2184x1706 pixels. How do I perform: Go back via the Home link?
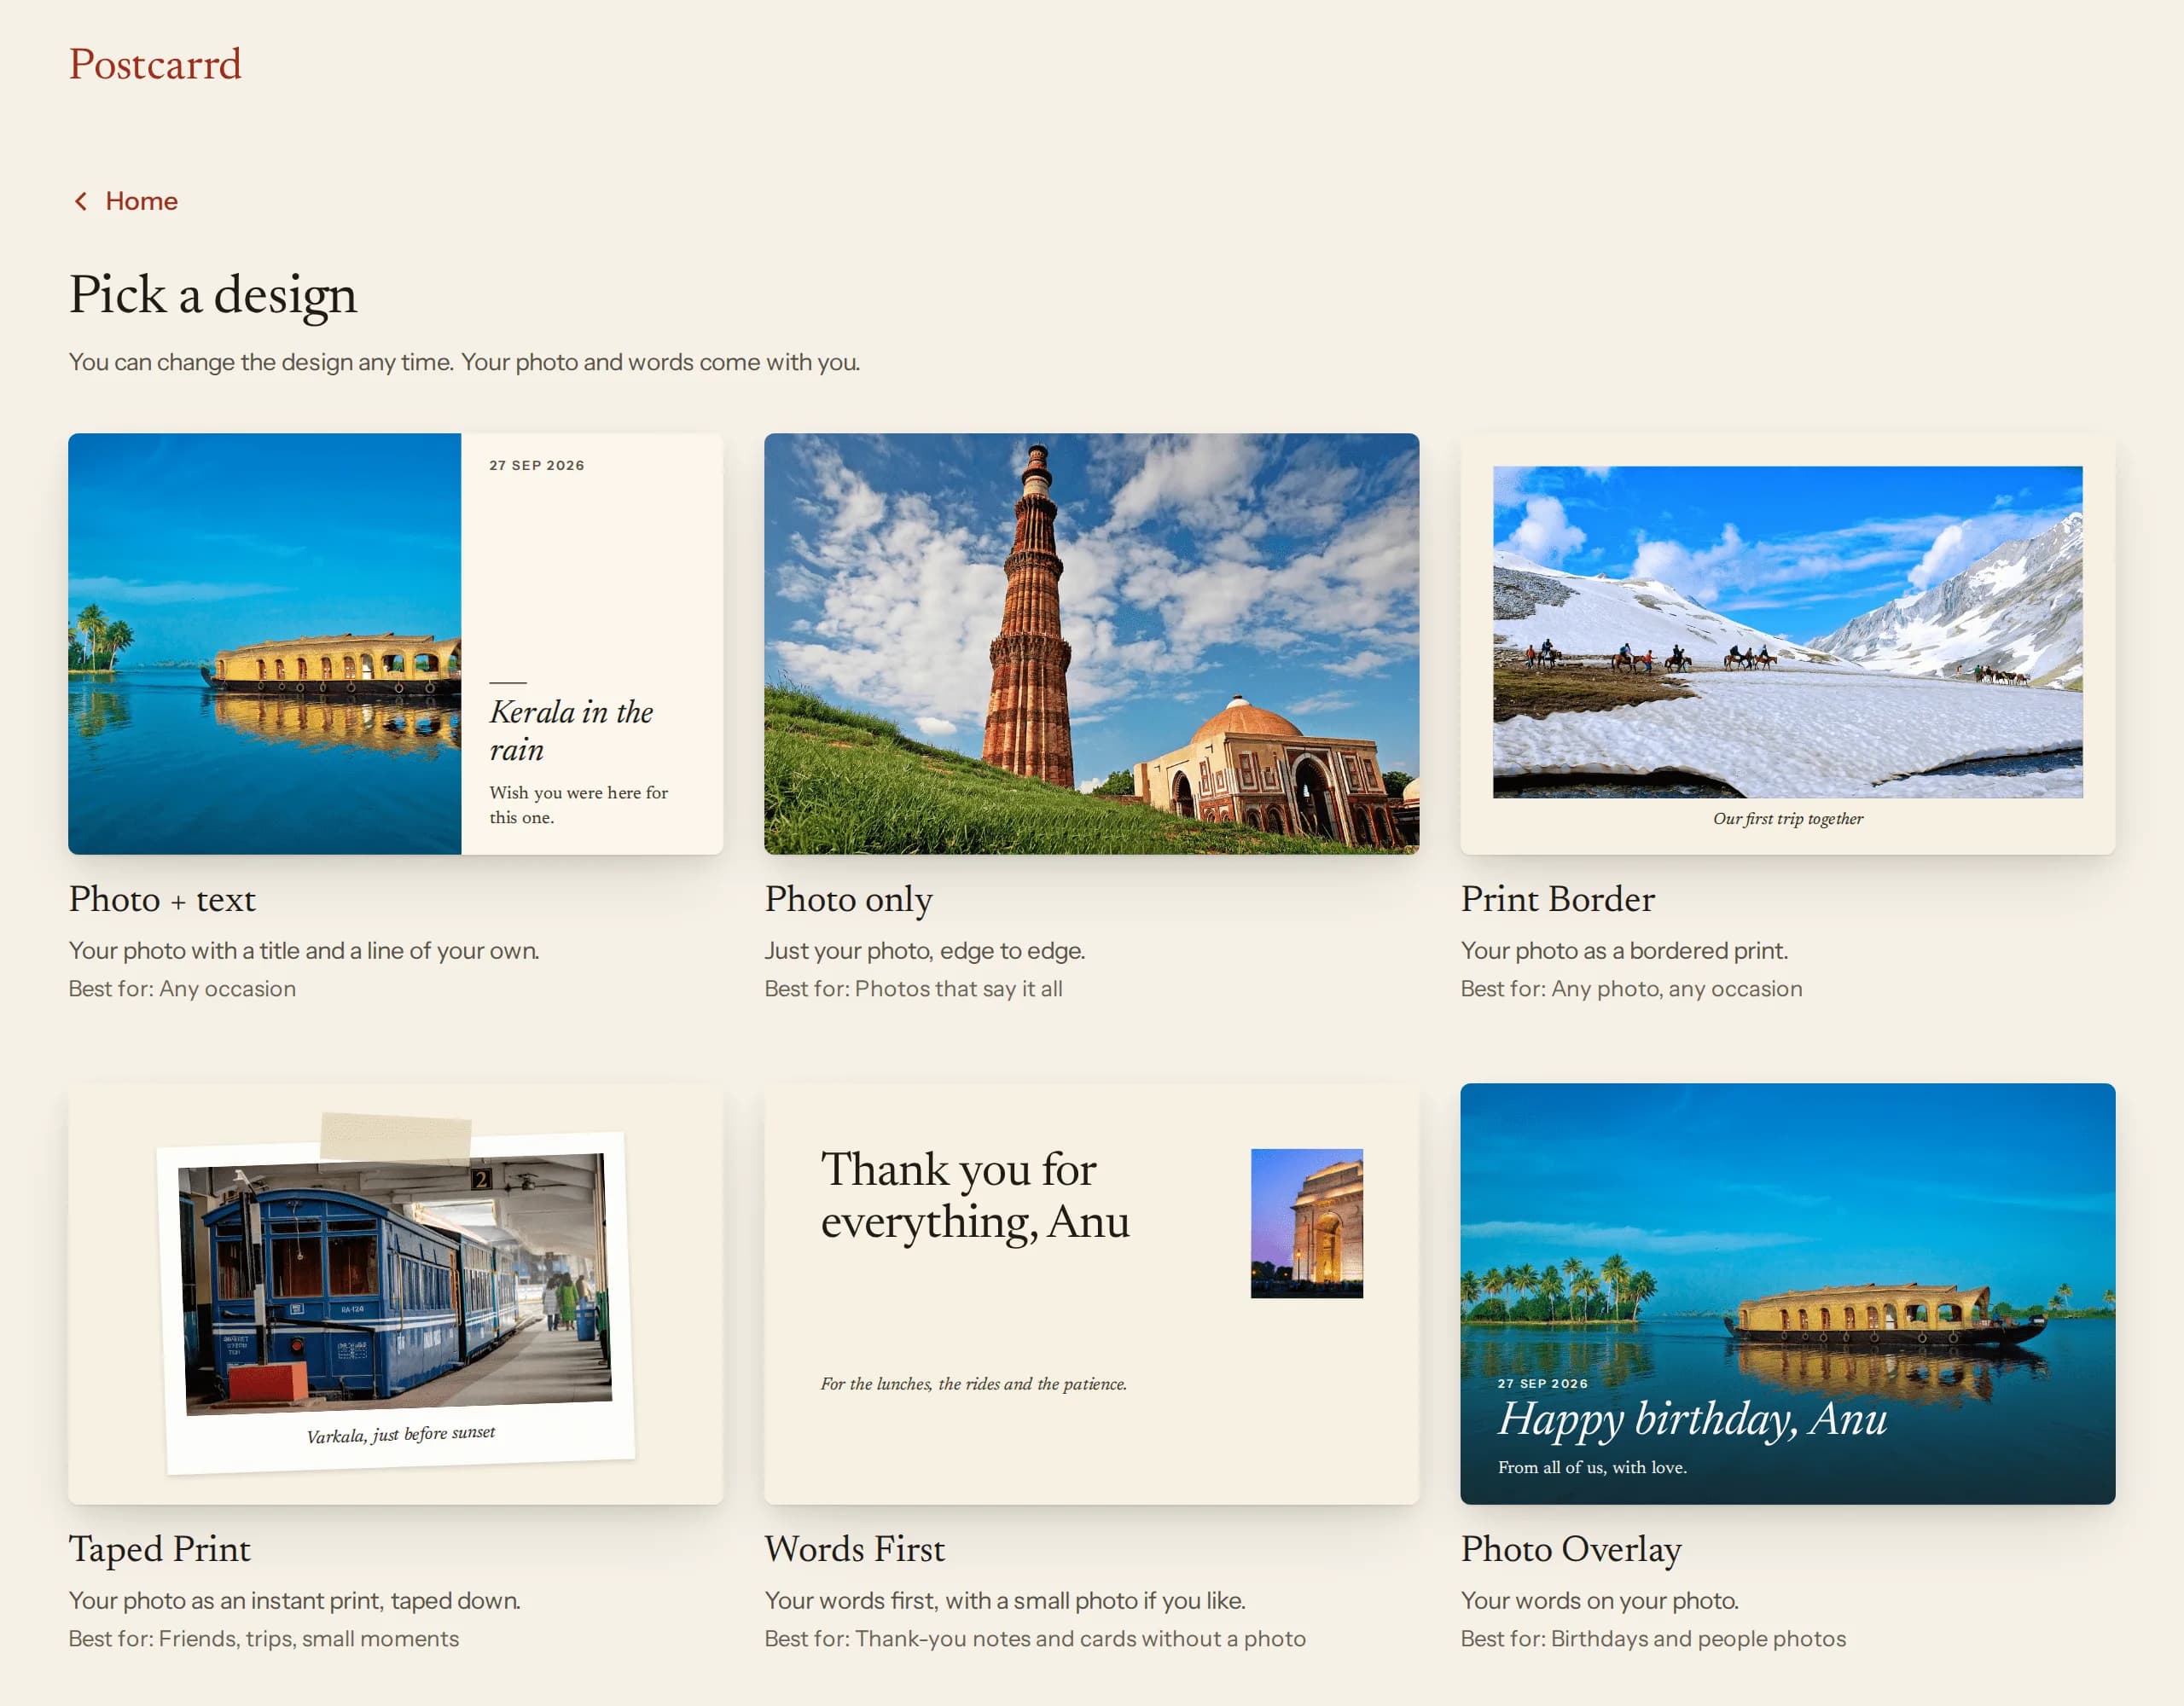[125, 201]
